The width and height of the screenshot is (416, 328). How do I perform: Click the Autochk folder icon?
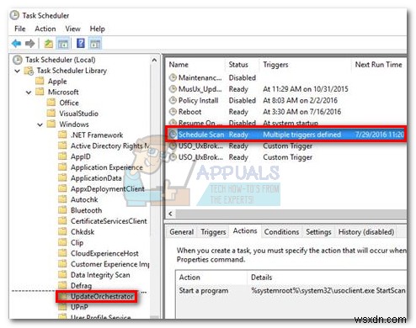pos(62,199)
